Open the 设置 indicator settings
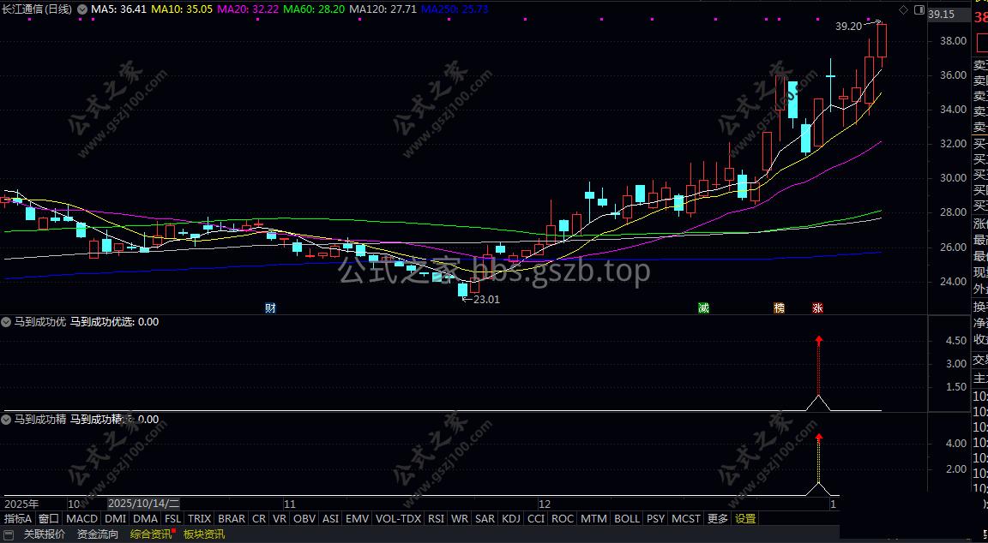The image size is (988, 543). coord(745,519)
